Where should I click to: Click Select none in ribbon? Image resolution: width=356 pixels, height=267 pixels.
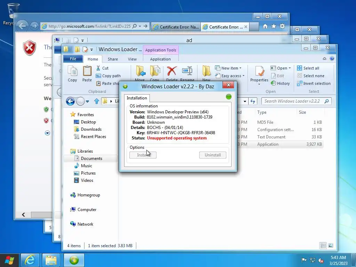pyautogui.click(x=310, y=76)
